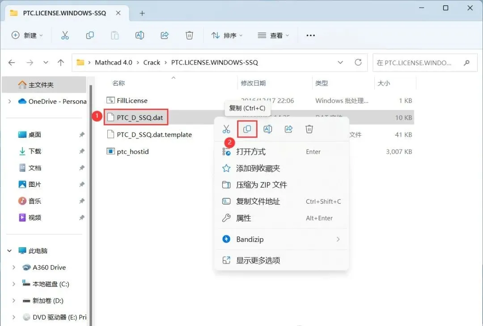
Task: Open the 排序 (Sort) dropdown
Action: pos(227,35)
